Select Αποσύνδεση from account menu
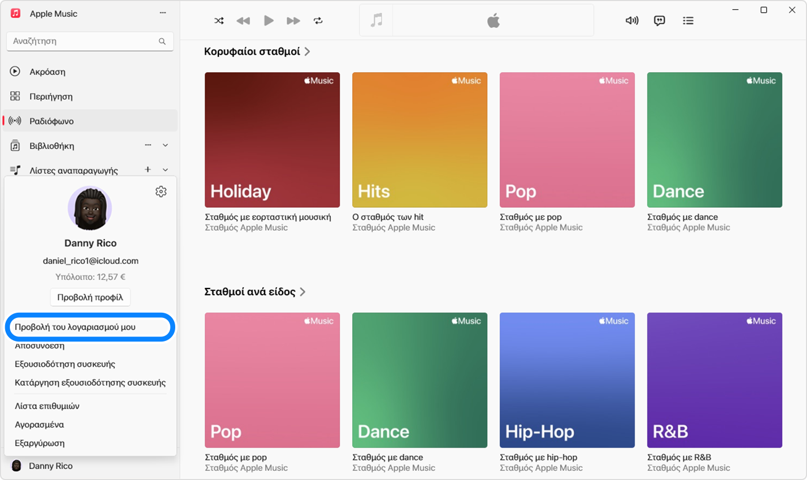The height and width of the screenshot is (480, 807). tap(40, 346)
